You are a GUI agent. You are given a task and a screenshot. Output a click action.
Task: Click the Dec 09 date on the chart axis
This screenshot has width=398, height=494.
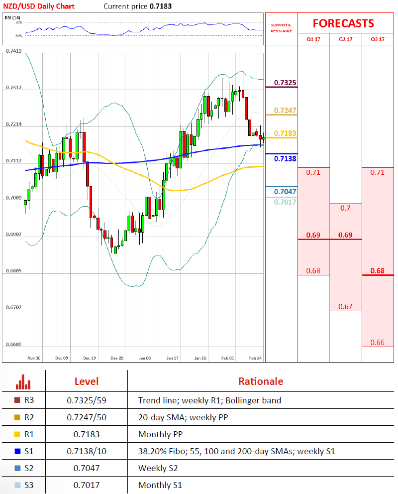pos(62,358)
